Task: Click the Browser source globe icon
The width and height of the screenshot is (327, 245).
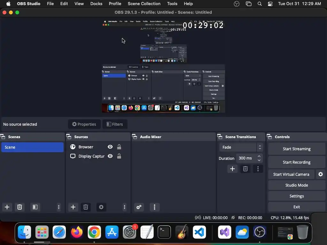Action: (73, 147)
